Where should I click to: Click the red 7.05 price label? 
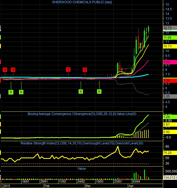pyautogui.click(x=170, y=81)
